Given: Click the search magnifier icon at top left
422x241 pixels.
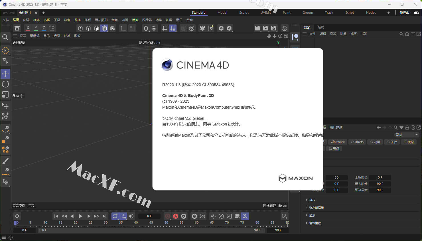Looking at the screenshot, I should [5, 37].
